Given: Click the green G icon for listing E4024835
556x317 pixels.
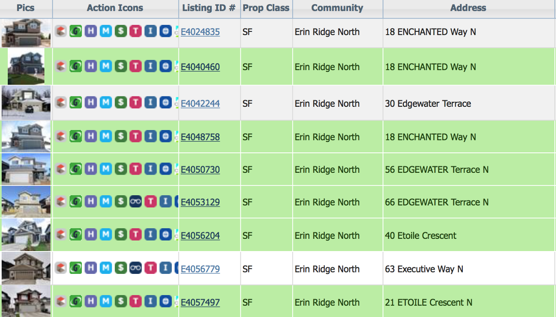Looking at the screenshot, I should [76, 31].
